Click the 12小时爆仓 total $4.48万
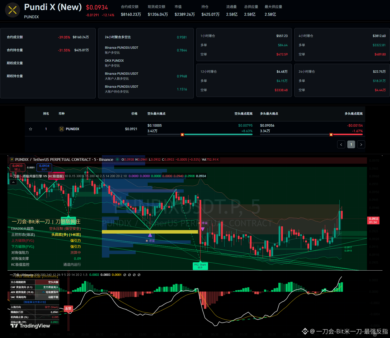This screenshot has height=338, width=390. pyautogui.click(x=282, y=72)
